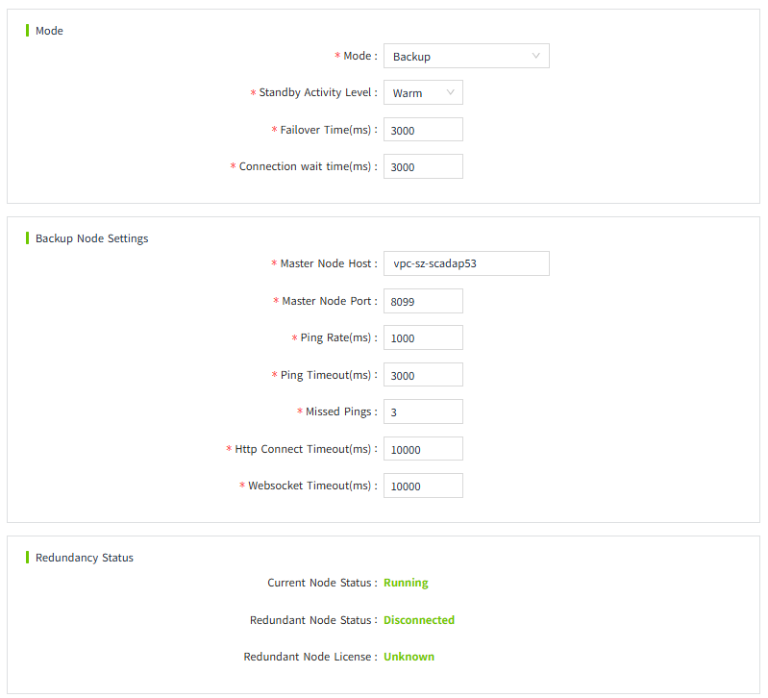Click the Disconnected redundant node status
This screenshot has height=698, width=768.
click(419, 620)
